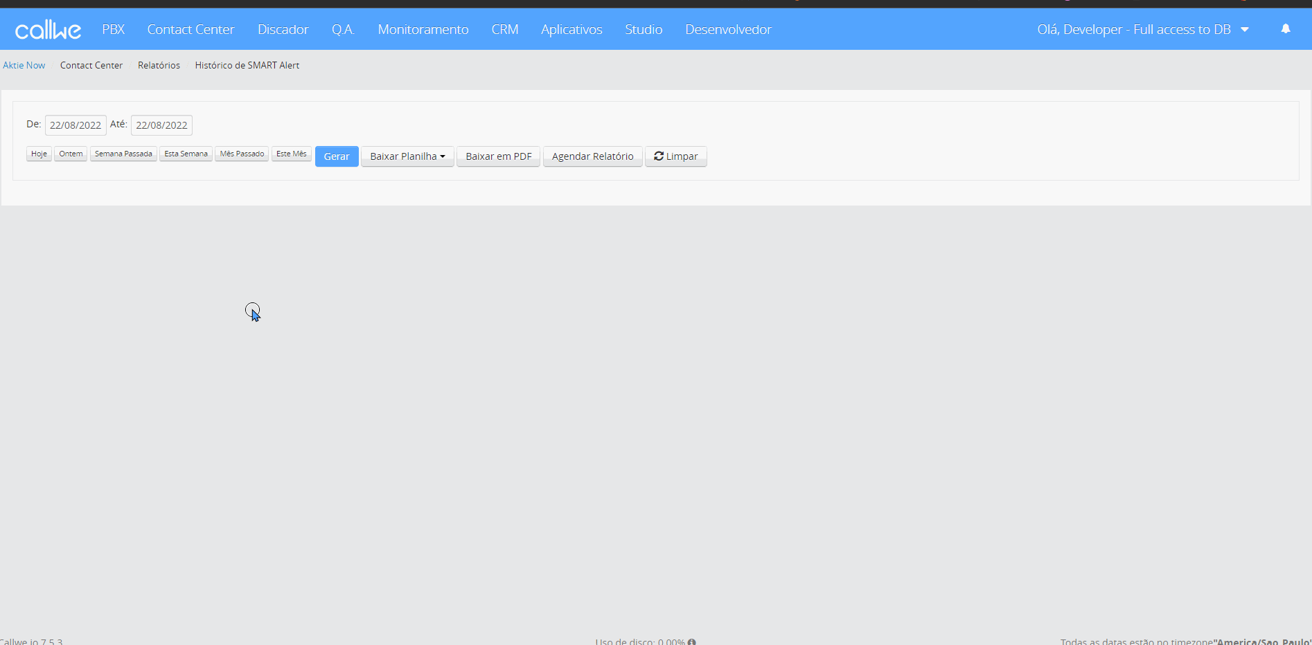The height and width of the screenshot is (645, 1312).
Task: Open the CRM menu
Action: coord(505,29)
